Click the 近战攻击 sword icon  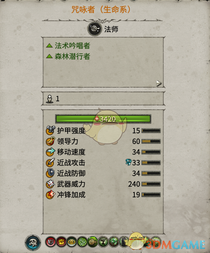click(x=51, y=162)
